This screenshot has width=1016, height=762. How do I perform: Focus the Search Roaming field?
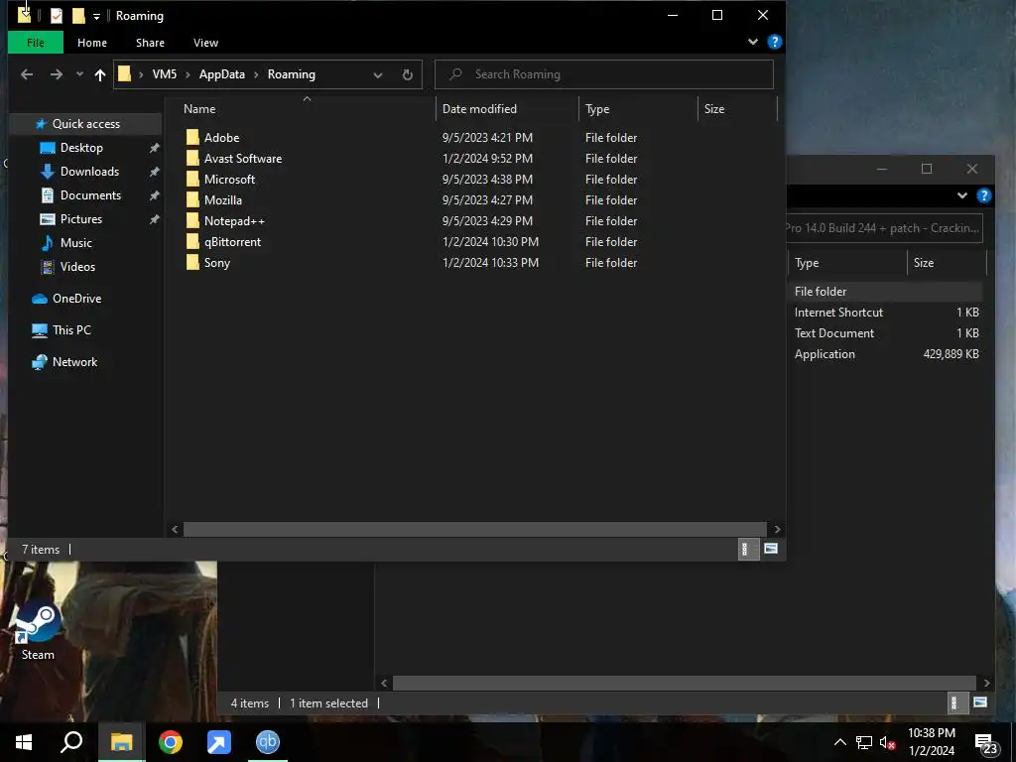tap(604, 74)
